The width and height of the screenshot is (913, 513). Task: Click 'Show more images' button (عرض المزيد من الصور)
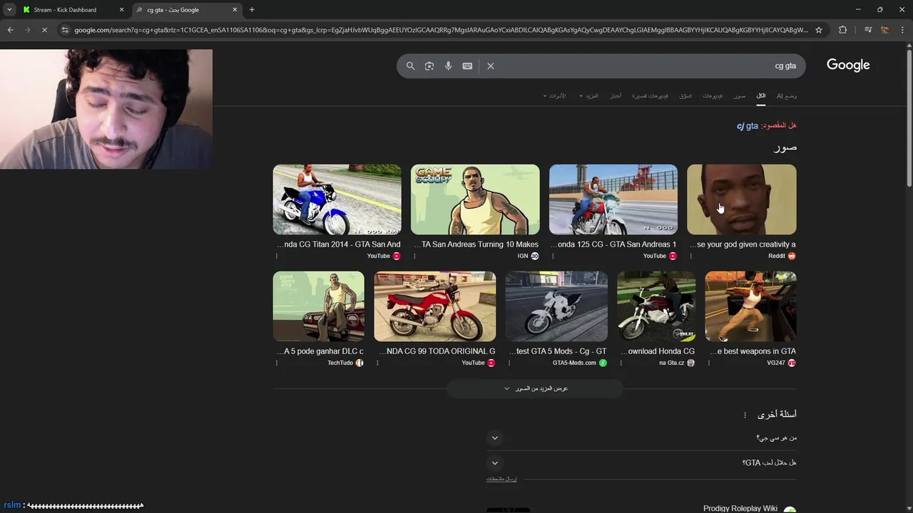coord(535,388)
